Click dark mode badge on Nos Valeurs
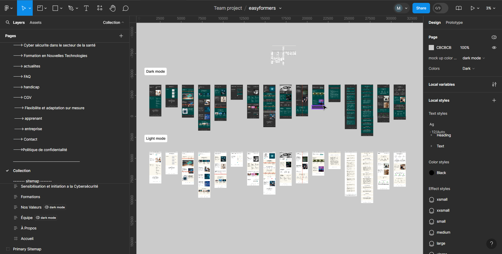Image resolution: width=502 pixels, height=254 pixels. tap(55, 207)
